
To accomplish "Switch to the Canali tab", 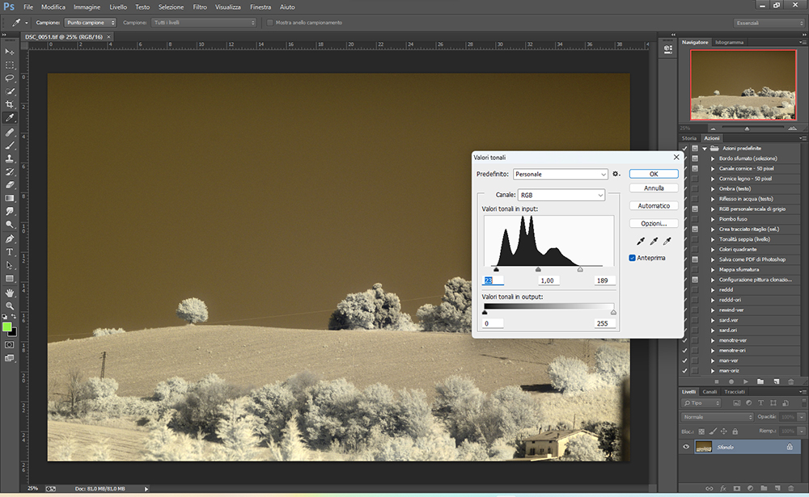I will pyautogui.click(x=709, y=391).
